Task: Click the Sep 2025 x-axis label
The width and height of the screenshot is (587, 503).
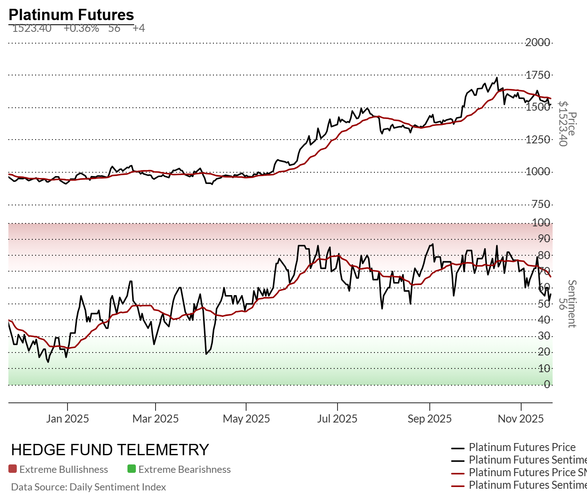Action: click(429, 418)
